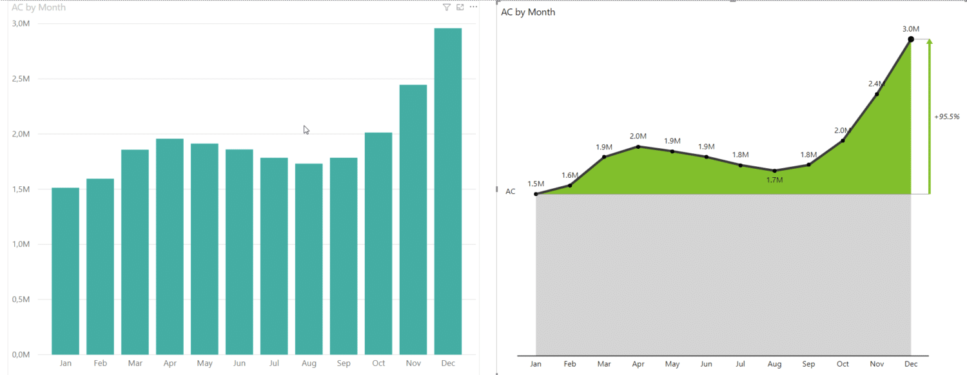Click the 3.0M data label

tap(911, 29)
